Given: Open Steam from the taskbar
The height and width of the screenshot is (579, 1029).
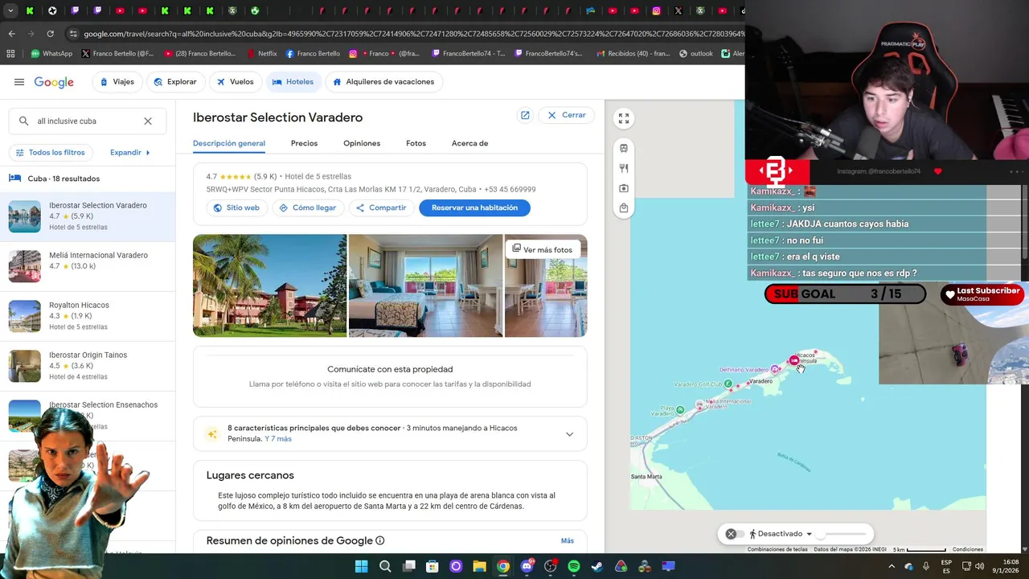Looking at the screenshot, I should tap(597, 566).
